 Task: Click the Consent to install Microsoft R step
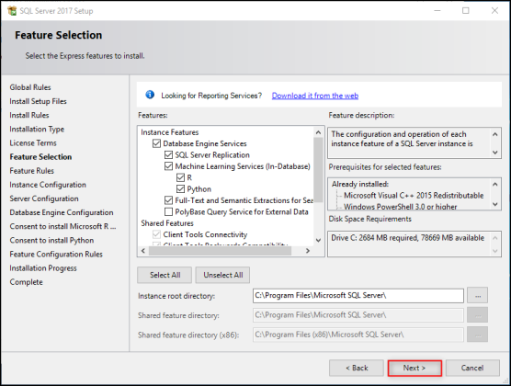62,226
